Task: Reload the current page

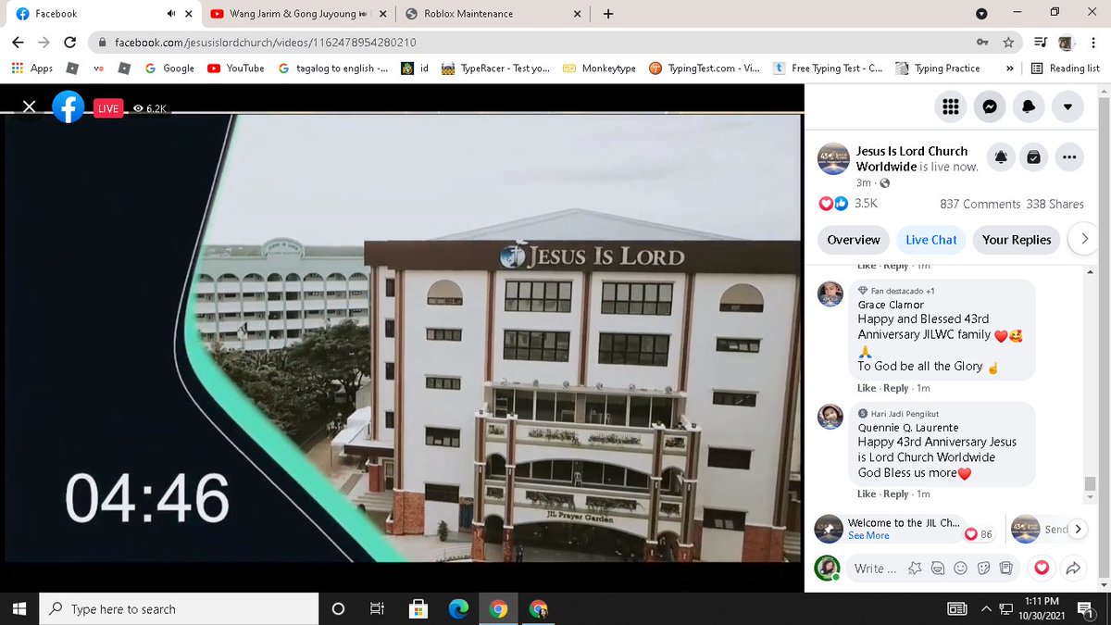Action: [x=69, y=42]
